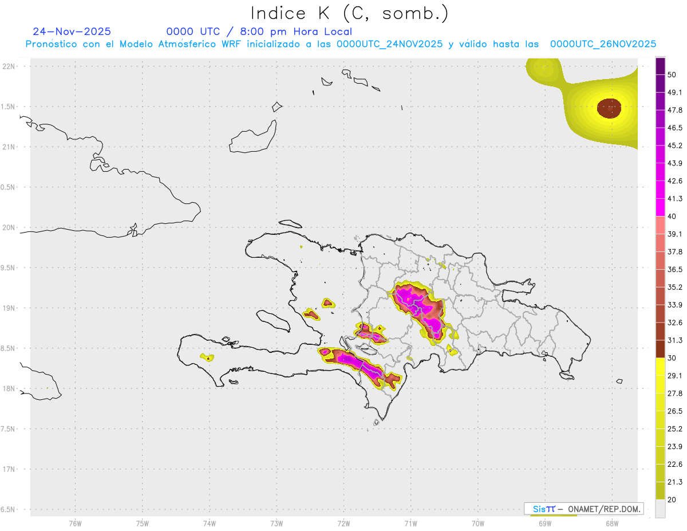The height and width of the screenshot is (531, 687).
Task: Click the '72W' longitude label
Action: (x=343, y=523)
